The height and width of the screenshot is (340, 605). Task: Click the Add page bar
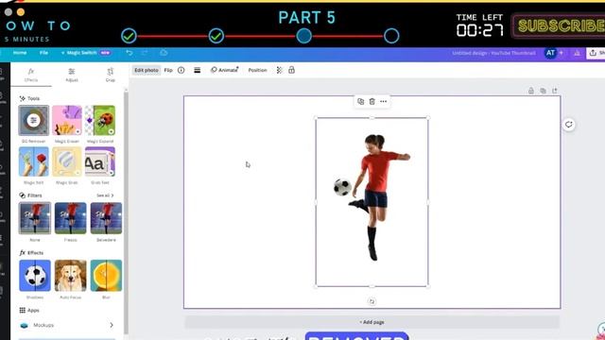372,322
